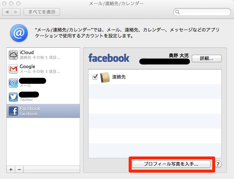The image size is (234, 179).
Task: Click メール その他 3 項目... subtitle
Action: (x=40, y=72)
